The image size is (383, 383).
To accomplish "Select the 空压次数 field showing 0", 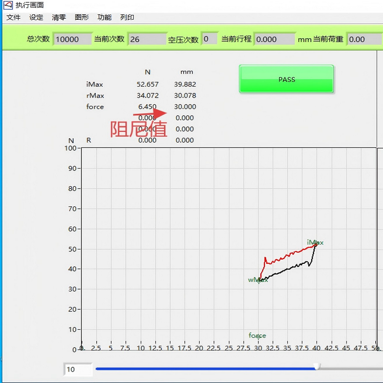I will (209, 39).
